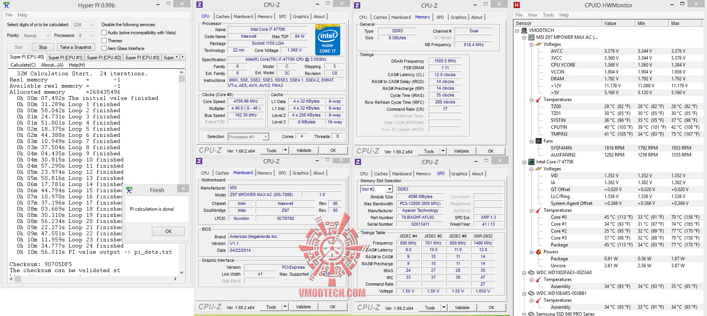
Task: Open Tools dropdown arrow in CPU-Z Memory window
Action: pyautogui.click(x=443, y=151)
